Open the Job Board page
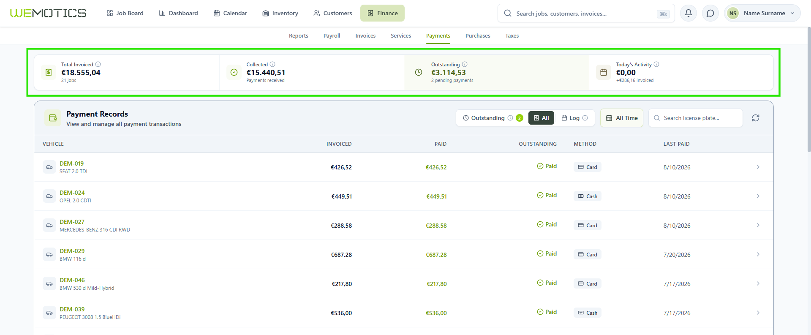811x335 pixels. [x=125, y=13]
